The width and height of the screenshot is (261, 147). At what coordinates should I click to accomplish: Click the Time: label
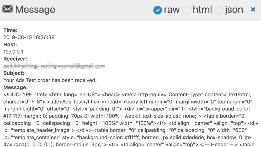click(10, 30)
